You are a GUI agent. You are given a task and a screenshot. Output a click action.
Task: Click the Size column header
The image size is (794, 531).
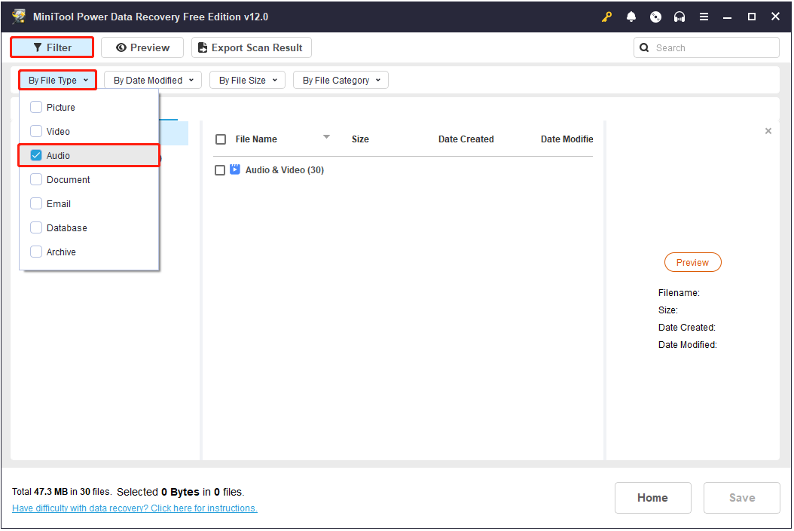pyautogui.click(x=361, y=139)
